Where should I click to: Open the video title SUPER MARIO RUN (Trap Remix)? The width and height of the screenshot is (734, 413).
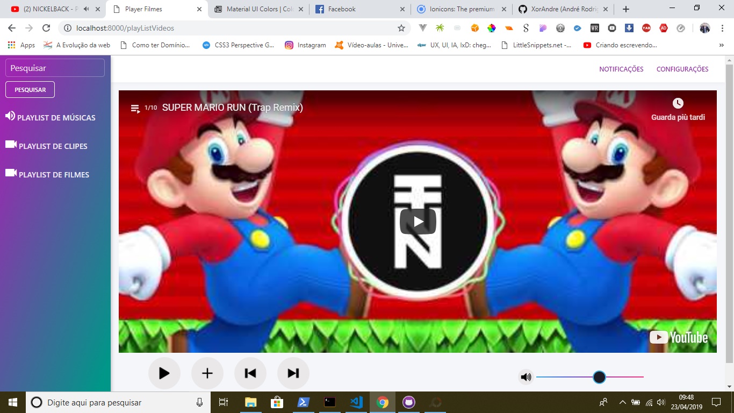coord(233,108)
